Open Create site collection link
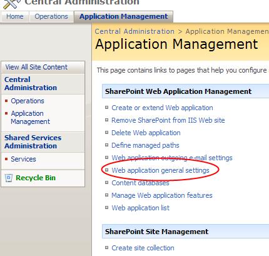Image resolution: width=269 pixels, height=256 pixels. 143,248
